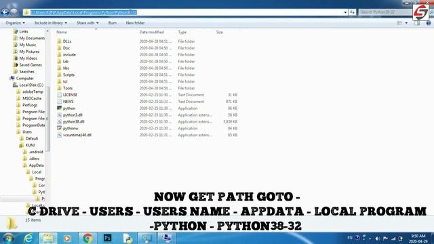
Task: Focus the Search Python38-32 box
Action: point(385,12)
